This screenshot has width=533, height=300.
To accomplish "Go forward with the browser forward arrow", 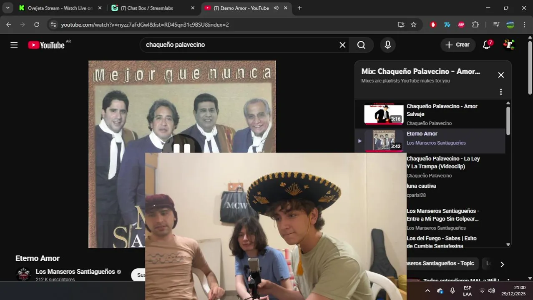I will 23,25.
